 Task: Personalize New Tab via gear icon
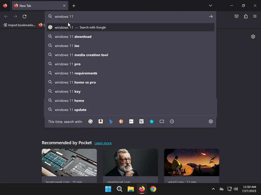click(253, 37)
